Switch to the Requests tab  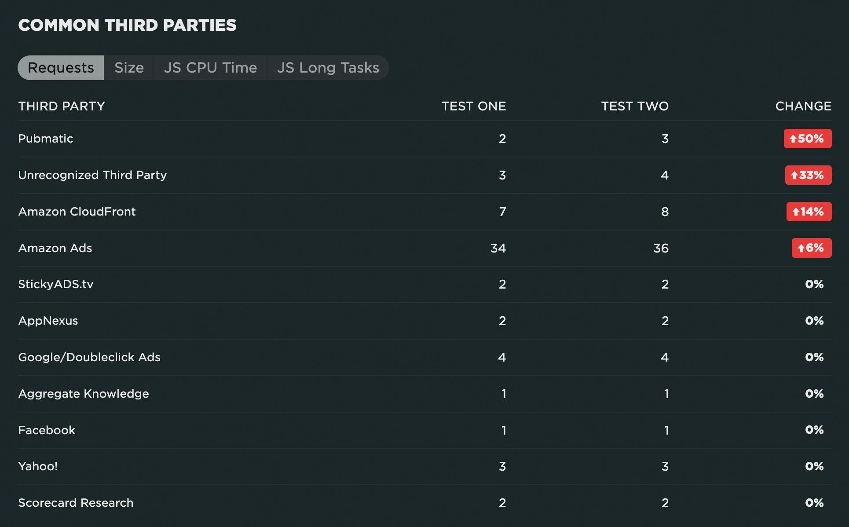pos(61,68)
